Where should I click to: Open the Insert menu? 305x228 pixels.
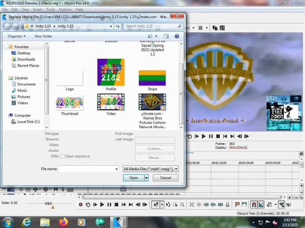coord(38,9)
